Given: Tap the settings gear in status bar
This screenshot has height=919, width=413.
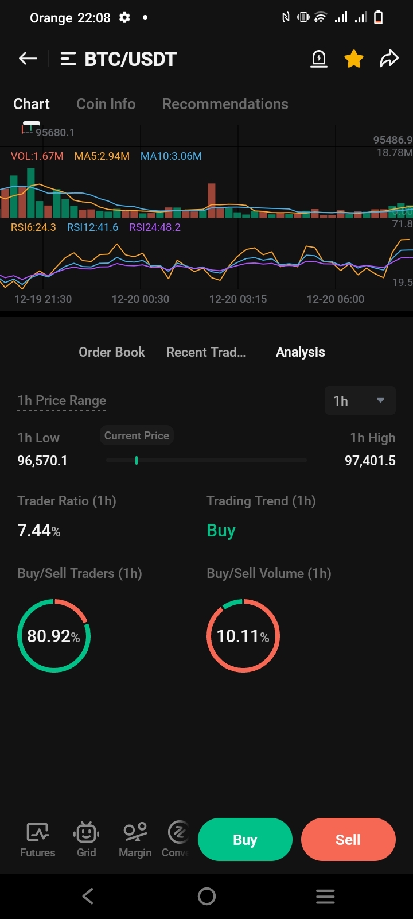Looking at the screenshot, I should (124, 18).
